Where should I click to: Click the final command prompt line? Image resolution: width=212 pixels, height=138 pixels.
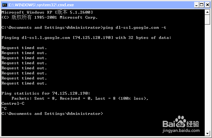point(52,114)
